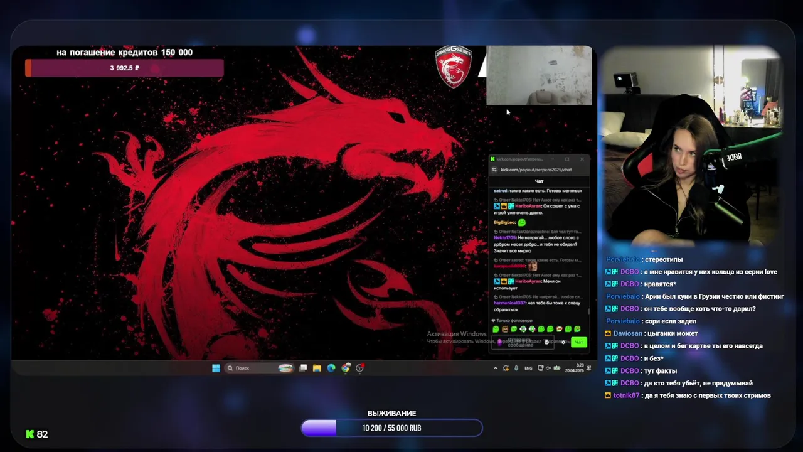803x452 pixels.
Task: Click the Только фолловеры heart notice
Action: (512, 320)
